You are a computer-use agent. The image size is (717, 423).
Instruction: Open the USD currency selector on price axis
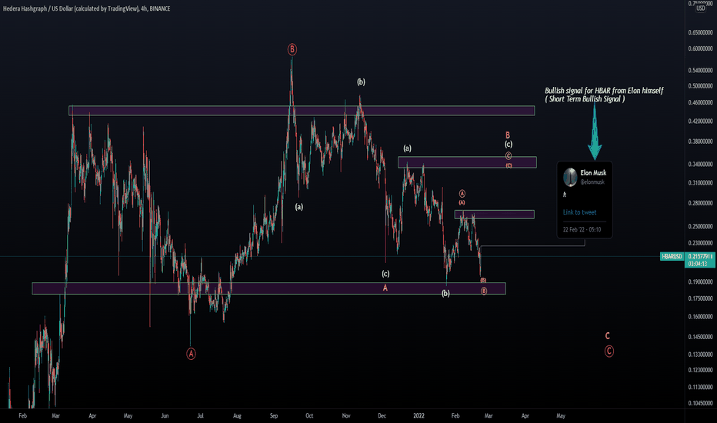click(701, 8)
